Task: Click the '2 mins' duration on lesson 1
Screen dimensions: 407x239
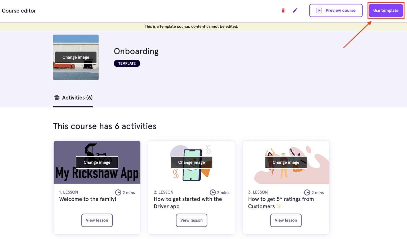Action: coord(129,193)
